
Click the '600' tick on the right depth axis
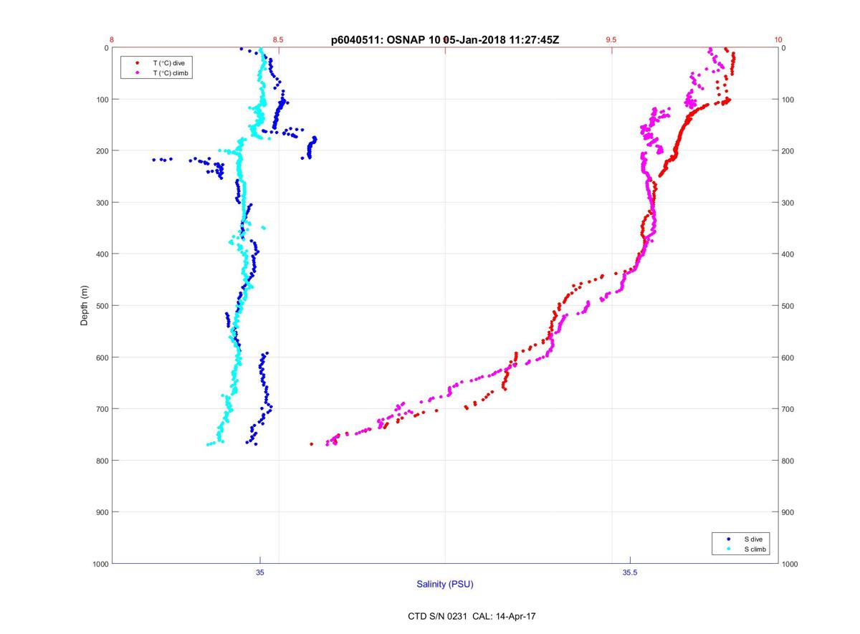click(x=788, y=357)
